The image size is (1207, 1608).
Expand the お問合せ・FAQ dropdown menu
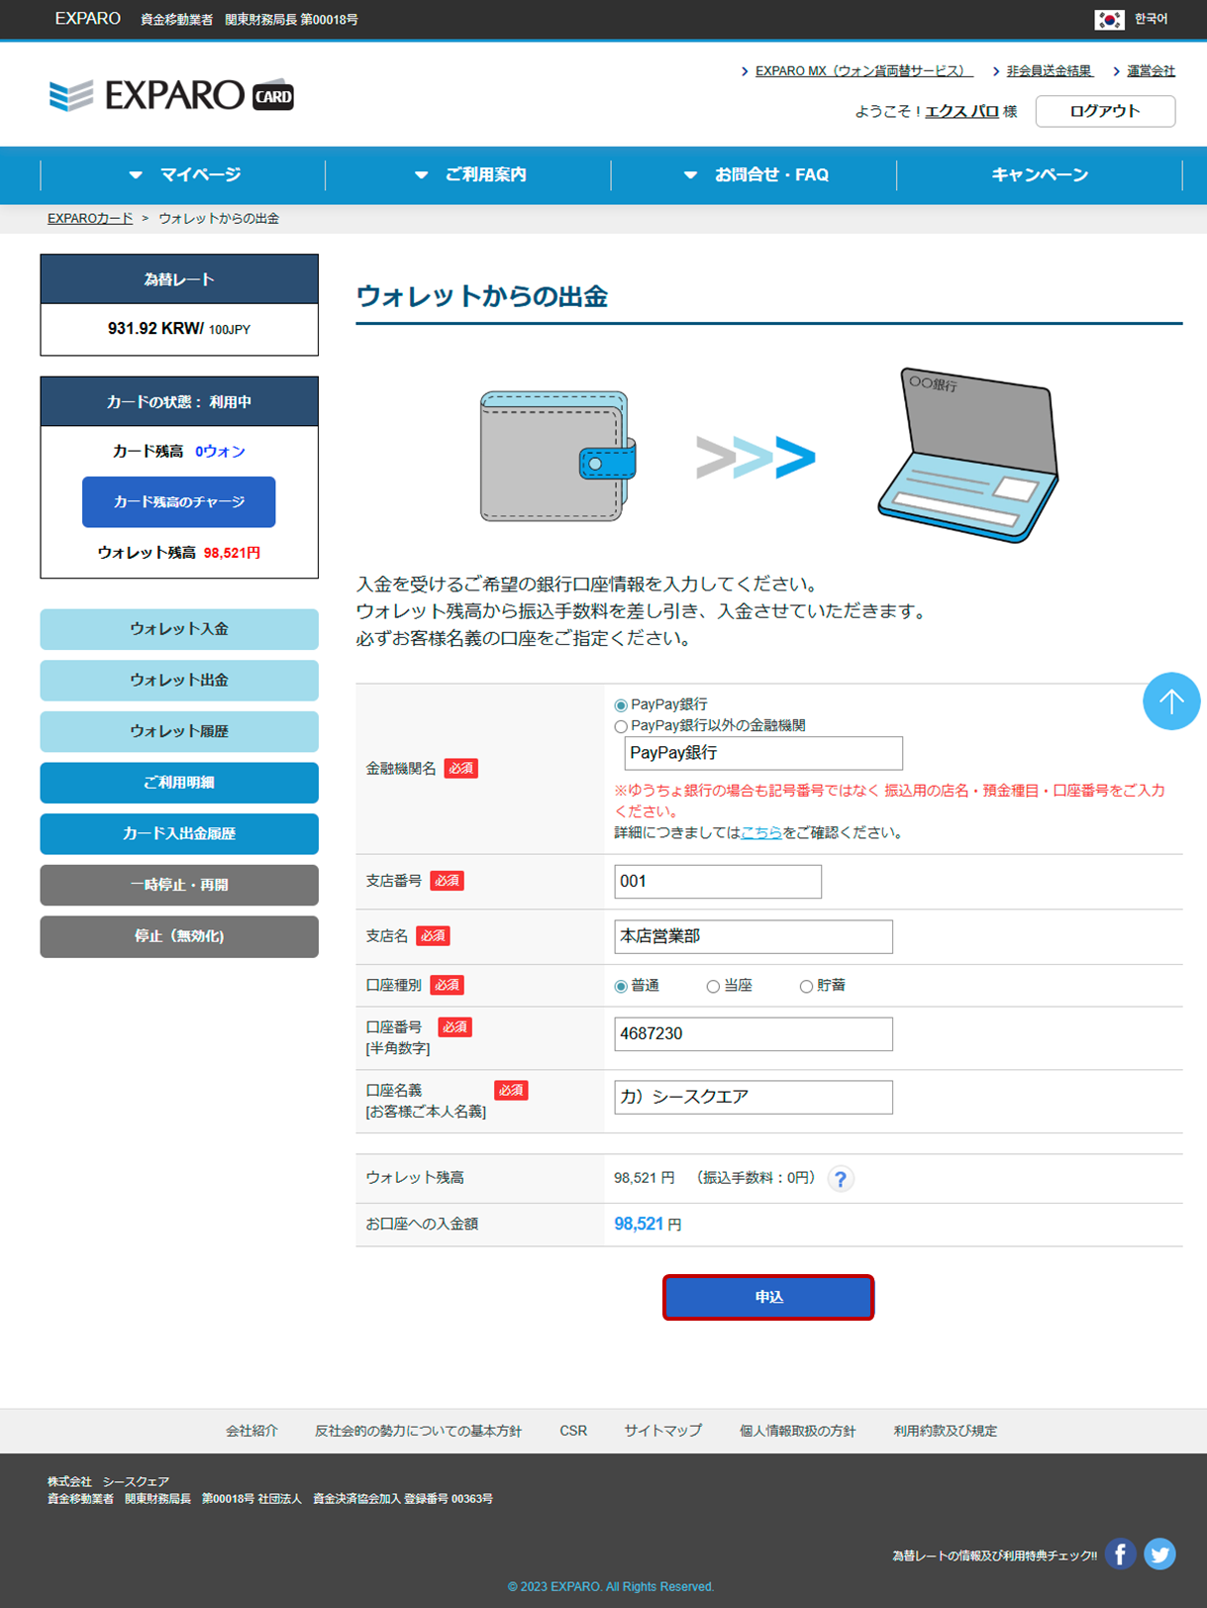pyautogui.click(x=754, y=175)
